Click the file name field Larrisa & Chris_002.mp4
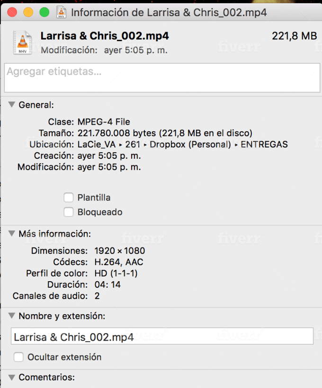The image size is (322, 388). (162, 336)
